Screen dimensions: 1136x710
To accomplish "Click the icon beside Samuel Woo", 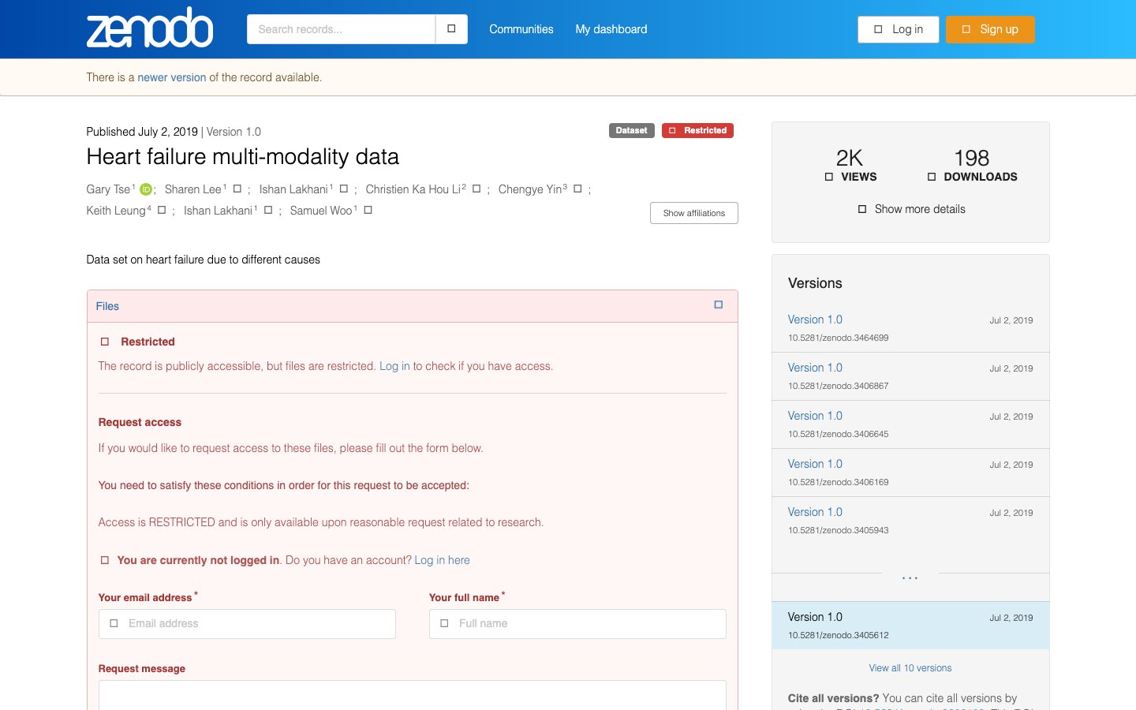I will click(x=368, y=210).
